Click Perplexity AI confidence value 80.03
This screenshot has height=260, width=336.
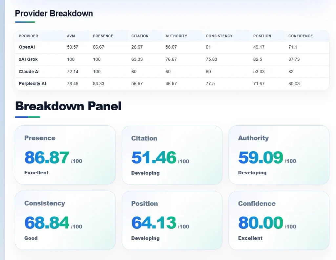[294, 84]
